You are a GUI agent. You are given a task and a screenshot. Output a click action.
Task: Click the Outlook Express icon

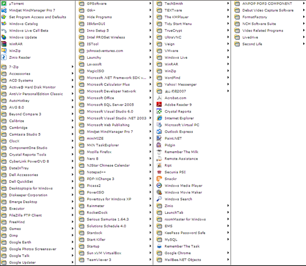pyautogui.click(x=159, y=132)
